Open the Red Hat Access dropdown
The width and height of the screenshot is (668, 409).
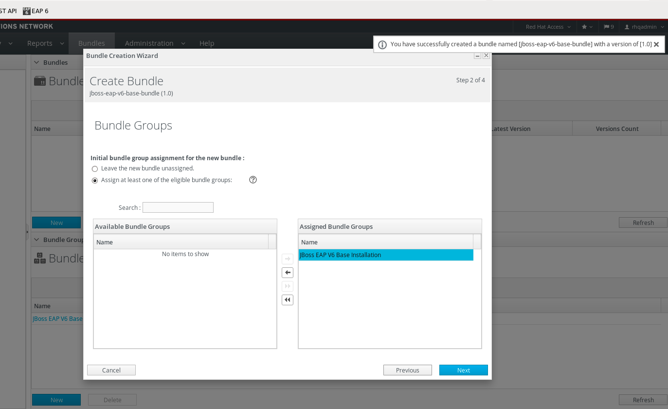tap(548, 27)
